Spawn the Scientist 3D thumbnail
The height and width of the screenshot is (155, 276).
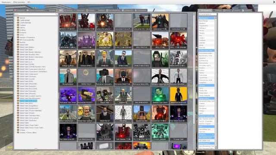click(123, 95)
